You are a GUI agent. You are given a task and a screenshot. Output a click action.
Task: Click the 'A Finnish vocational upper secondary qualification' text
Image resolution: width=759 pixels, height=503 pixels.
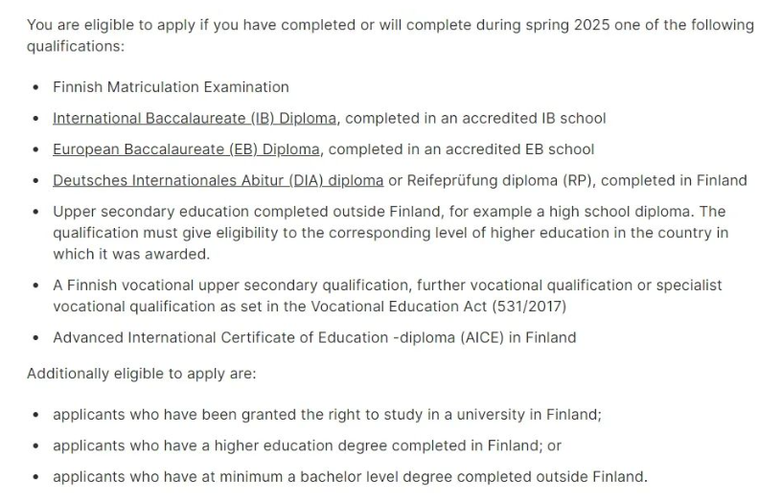point(230,286)
